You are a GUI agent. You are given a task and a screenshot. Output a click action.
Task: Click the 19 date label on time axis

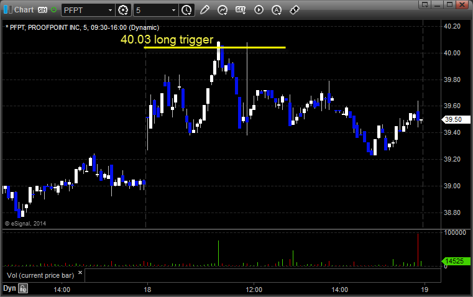tap(425, 290)
